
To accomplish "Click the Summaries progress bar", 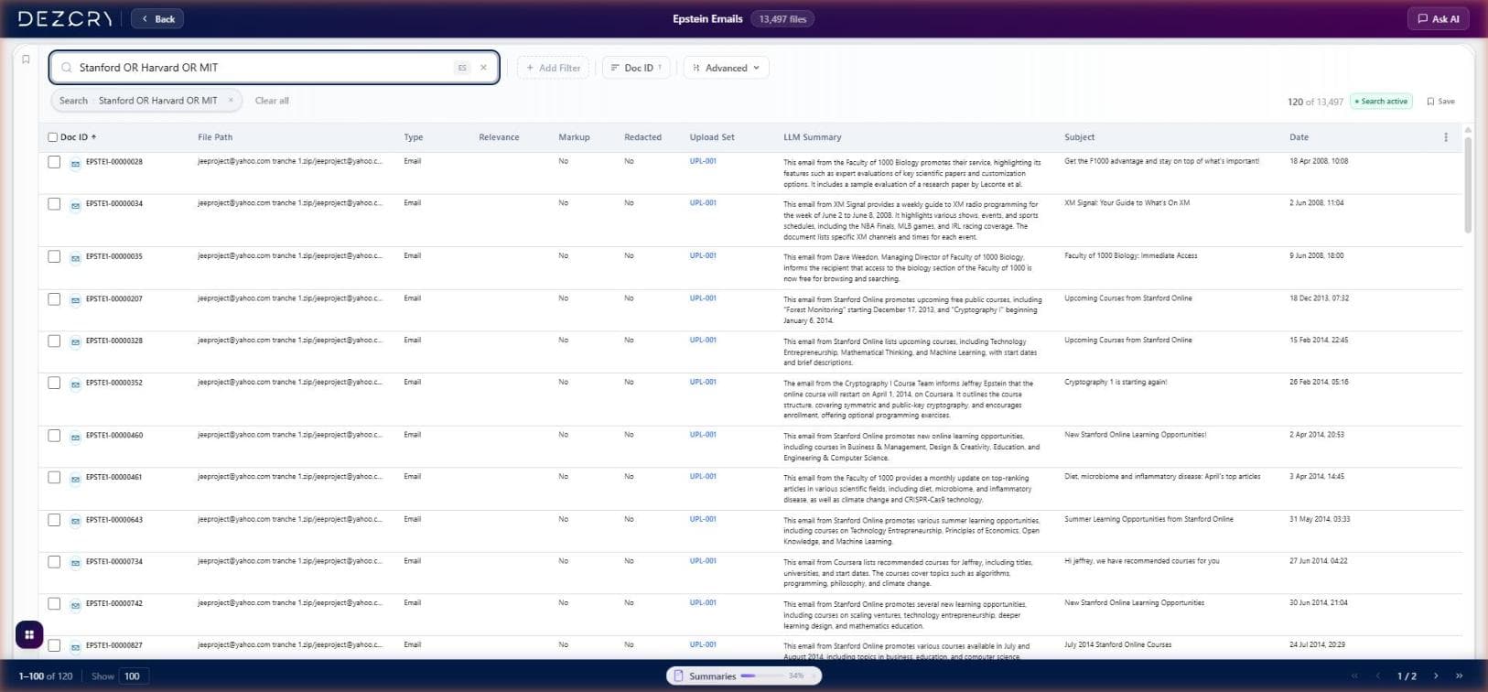I will [x=762, y=676].
